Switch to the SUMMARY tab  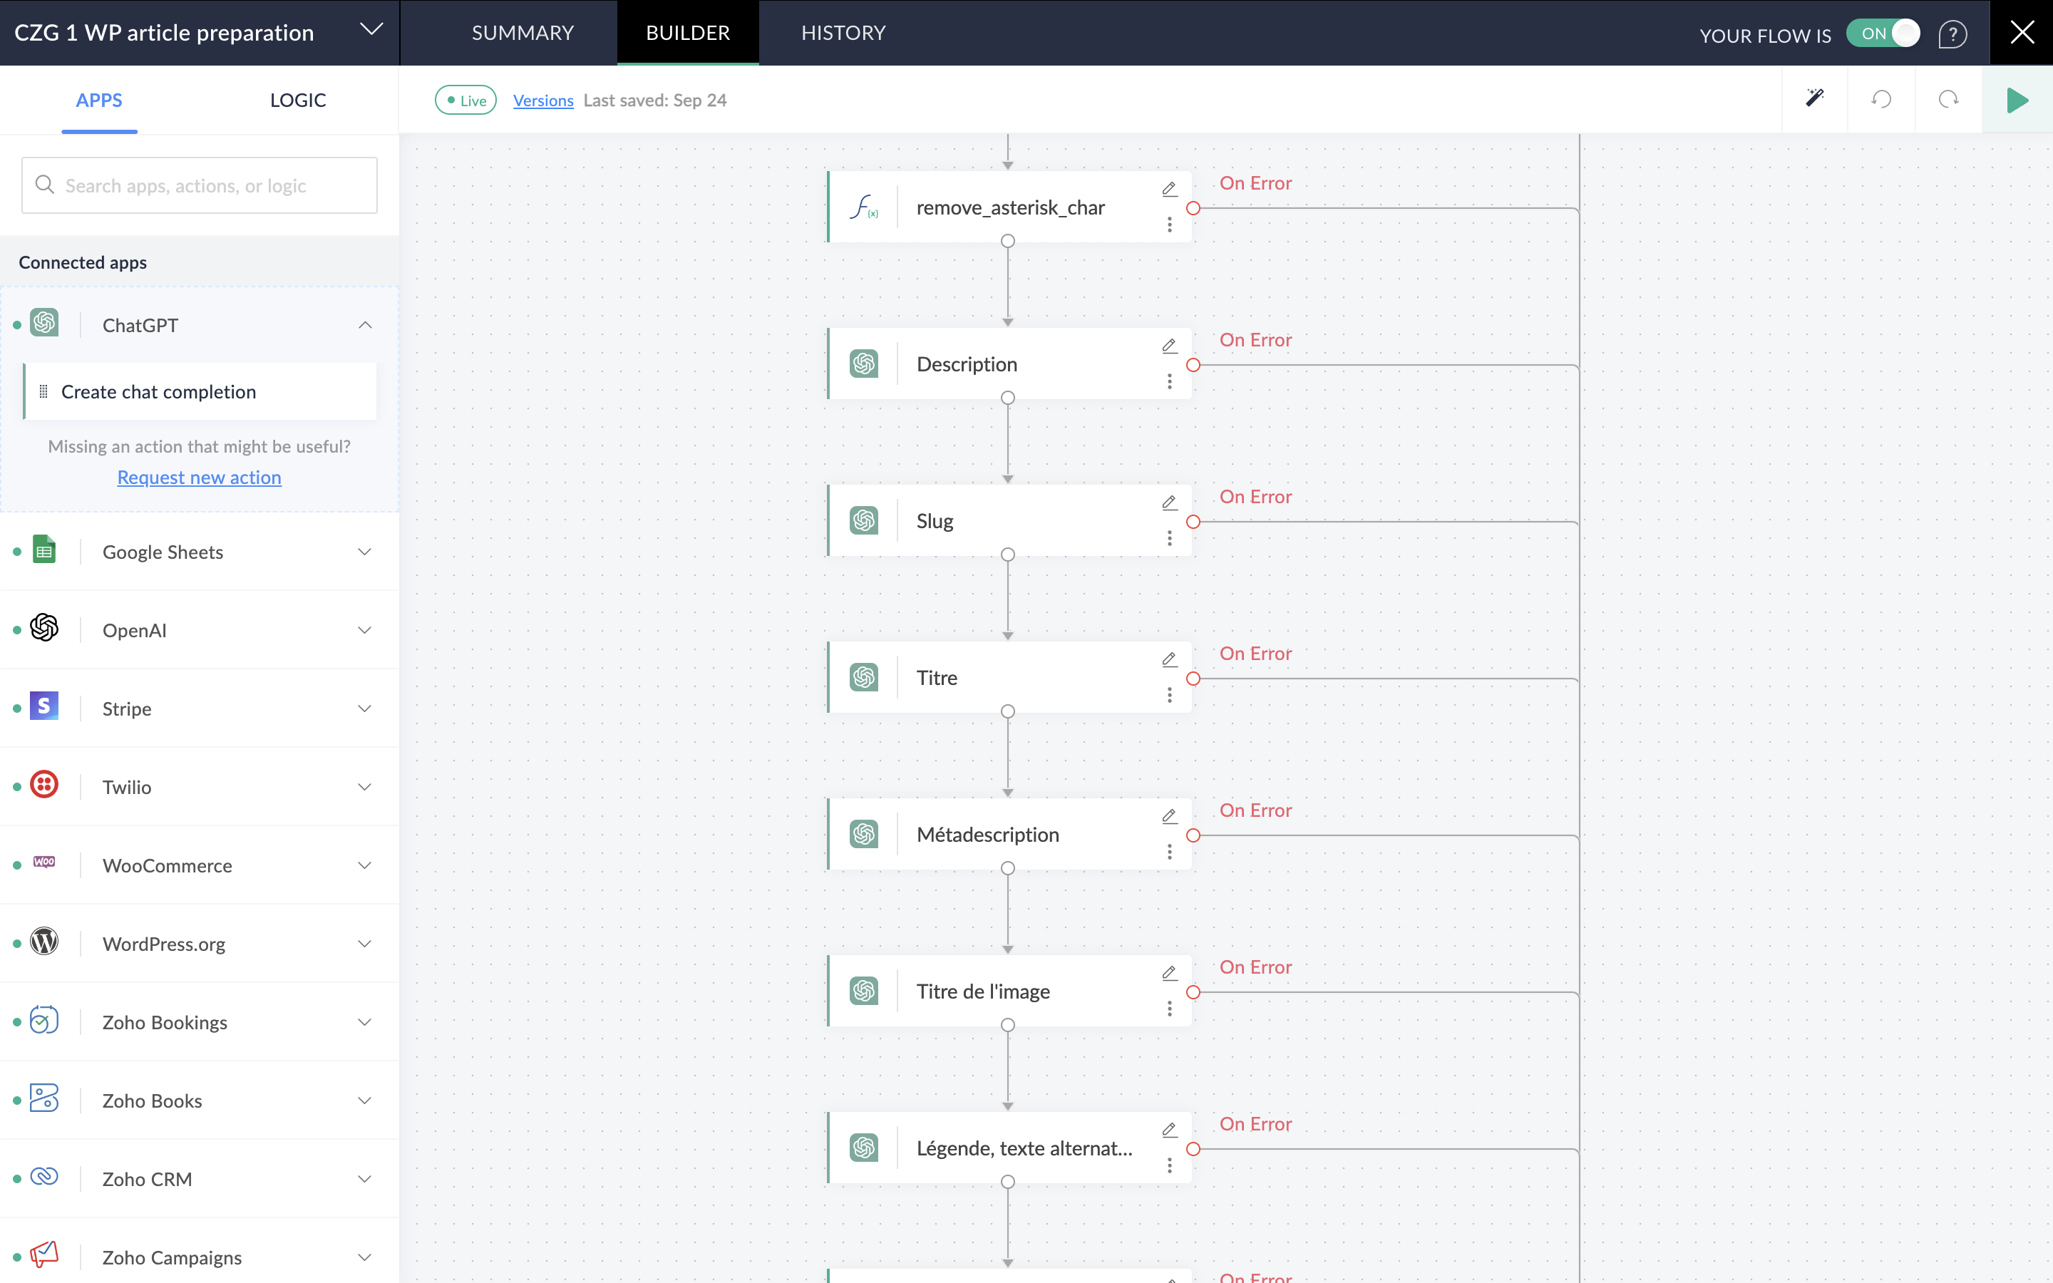point(523,32)
